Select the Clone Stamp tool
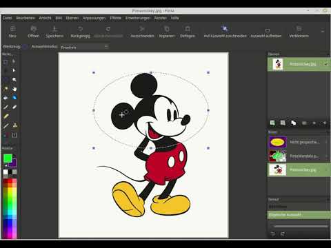This screenshot has width=331, height=248. pyautogui.click(x=14, y=125)
